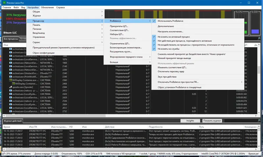
Task: Click the process list horizontal scrollbar
Action: (130, 116)
